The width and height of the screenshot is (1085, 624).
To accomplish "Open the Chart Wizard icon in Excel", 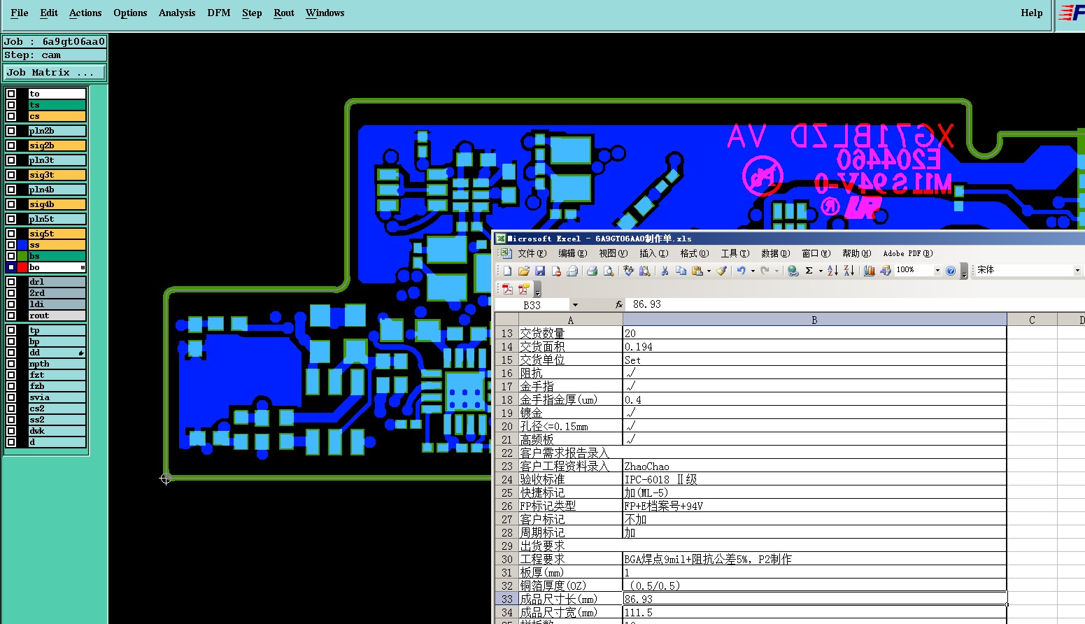I will coord(869,271).
